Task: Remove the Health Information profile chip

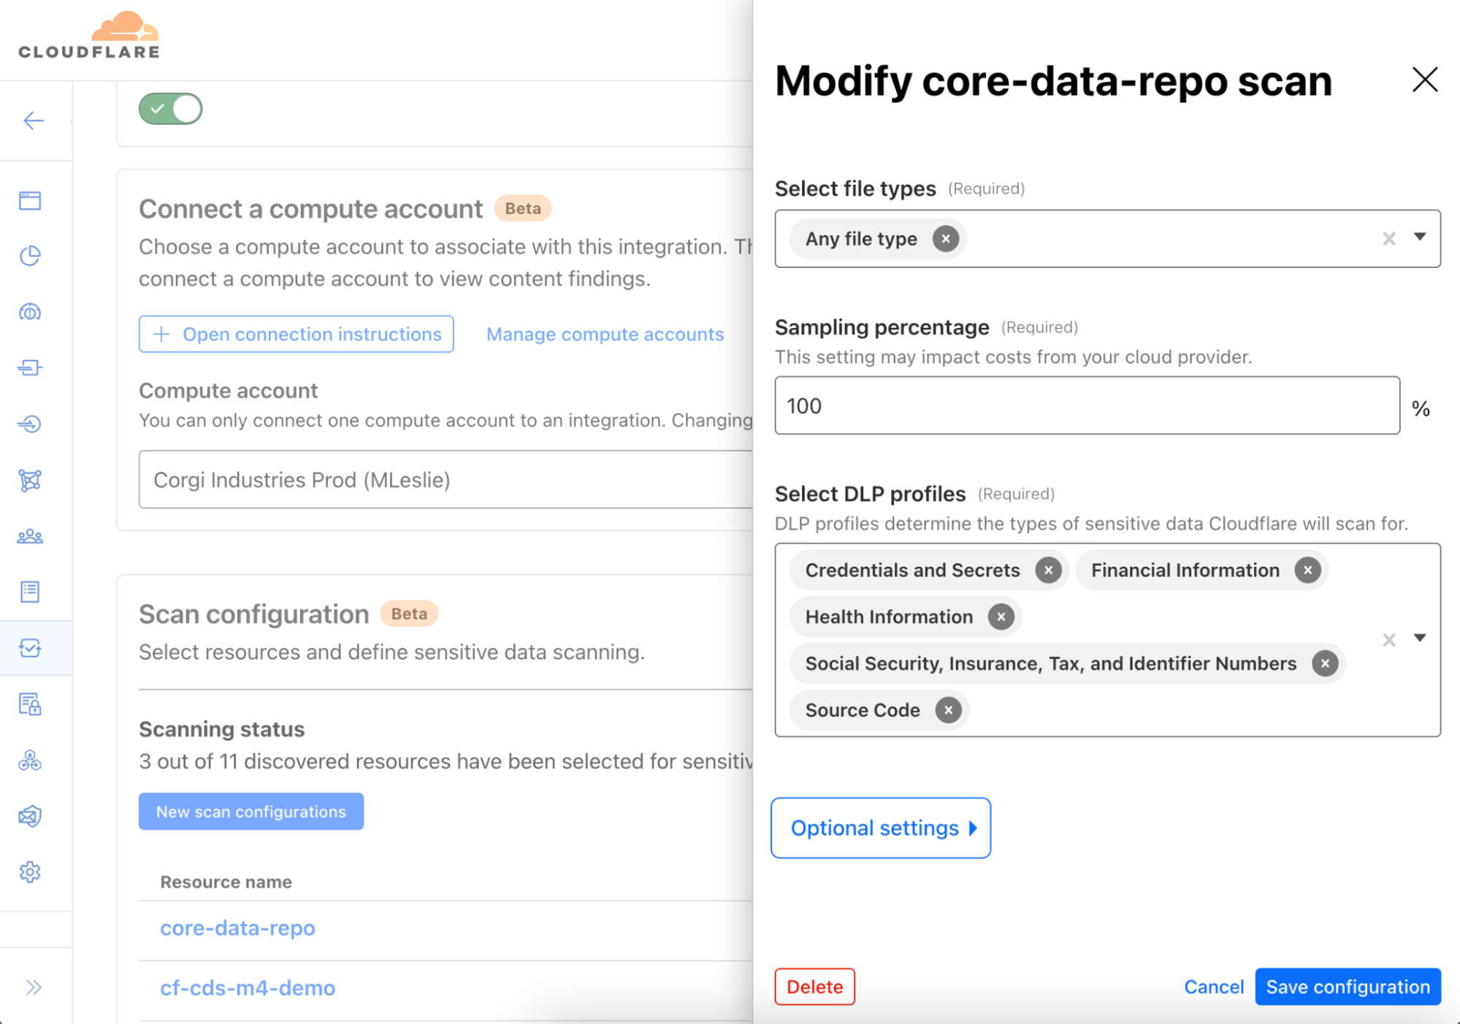Action: 1001,617
